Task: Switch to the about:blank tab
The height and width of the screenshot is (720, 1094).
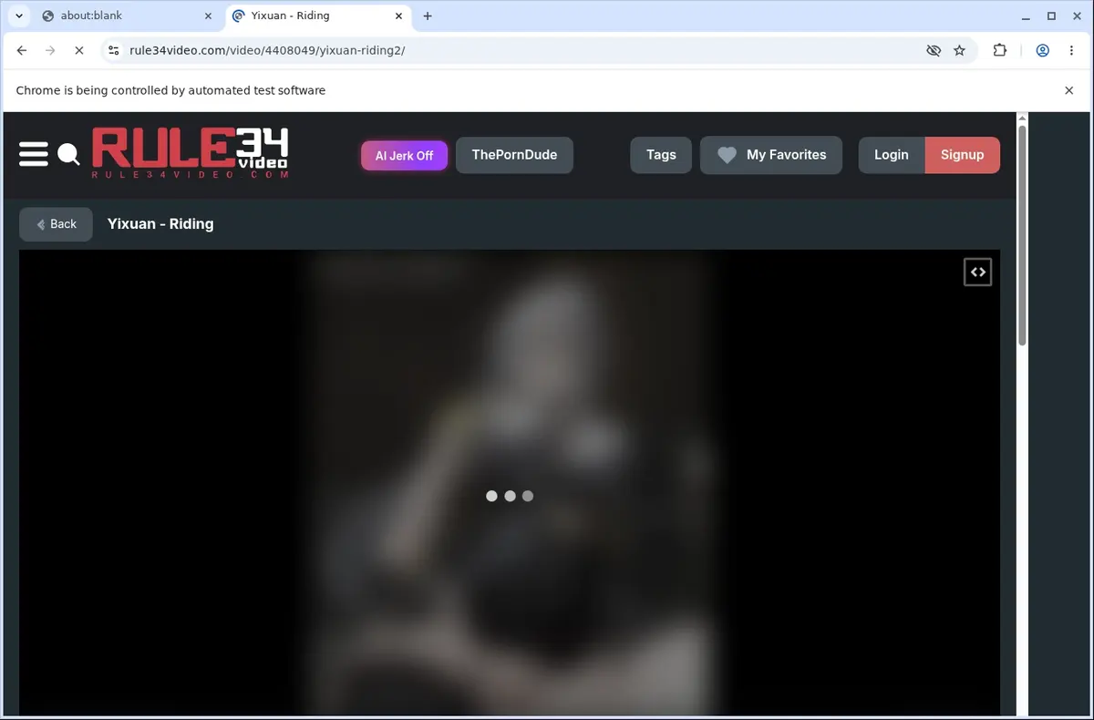Action: click(127, 15)
